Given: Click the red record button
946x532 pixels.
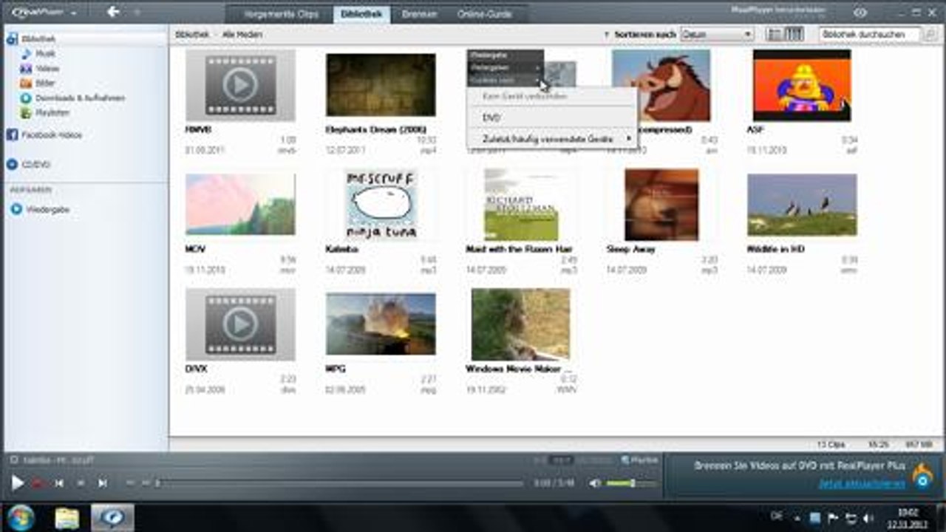Looking at the screenshot, I should point(38,483).
